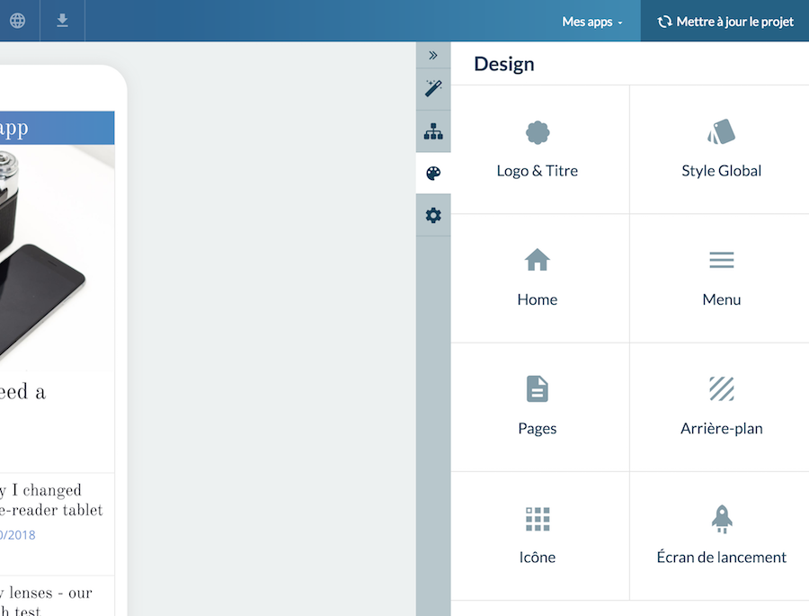Select the Home design tile
The image size is (809, 616).
point(538,279)
